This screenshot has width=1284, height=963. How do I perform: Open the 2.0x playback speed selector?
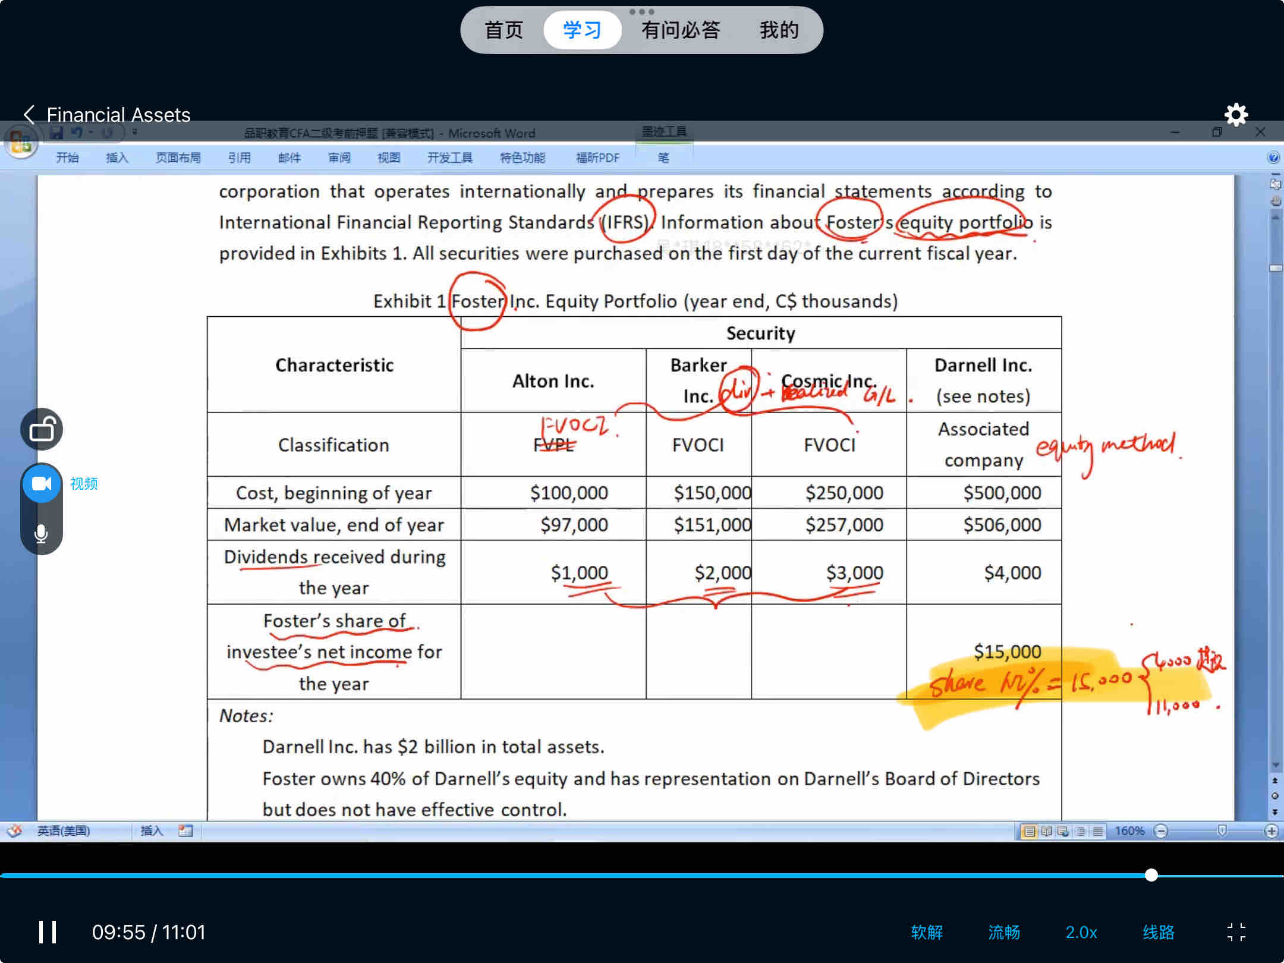[x=1081, y=932]
